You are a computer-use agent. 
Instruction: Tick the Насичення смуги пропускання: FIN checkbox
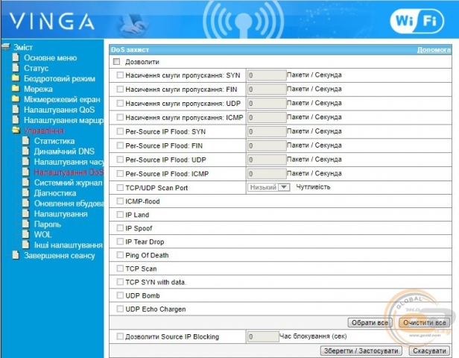point(120,89)
